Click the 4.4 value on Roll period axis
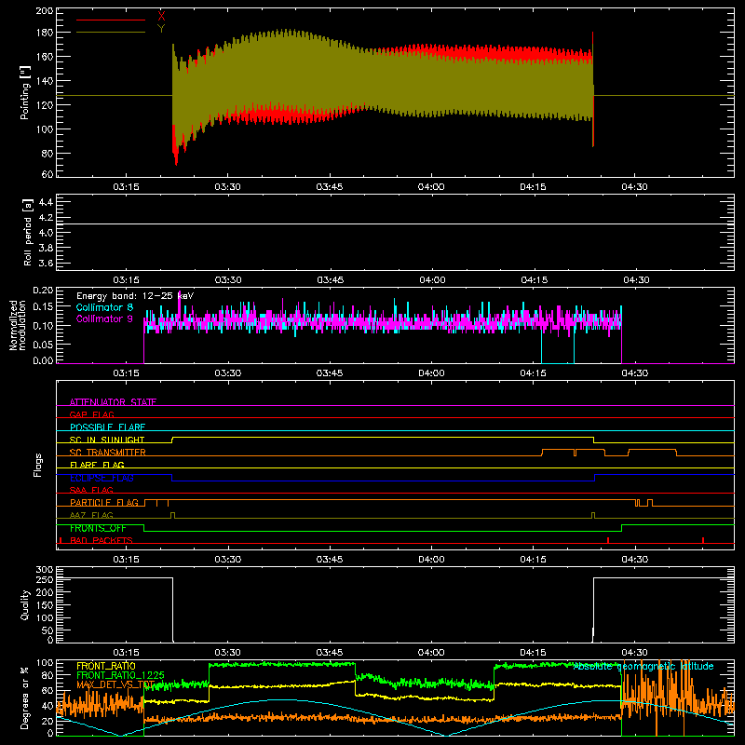Image resolution: width=745 pixels, height=745 pixels. coord(46,203)
